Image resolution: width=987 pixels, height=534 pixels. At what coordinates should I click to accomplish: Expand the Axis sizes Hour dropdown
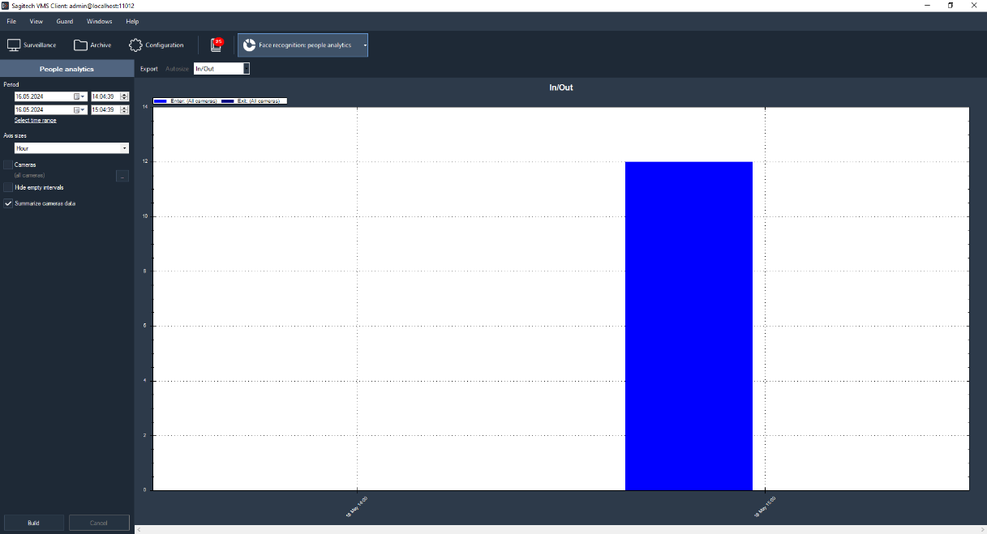(x=124, y=148)
